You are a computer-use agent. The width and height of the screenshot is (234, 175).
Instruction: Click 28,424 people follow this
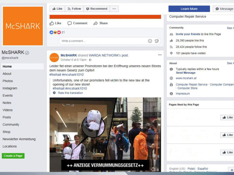point(191,47)
